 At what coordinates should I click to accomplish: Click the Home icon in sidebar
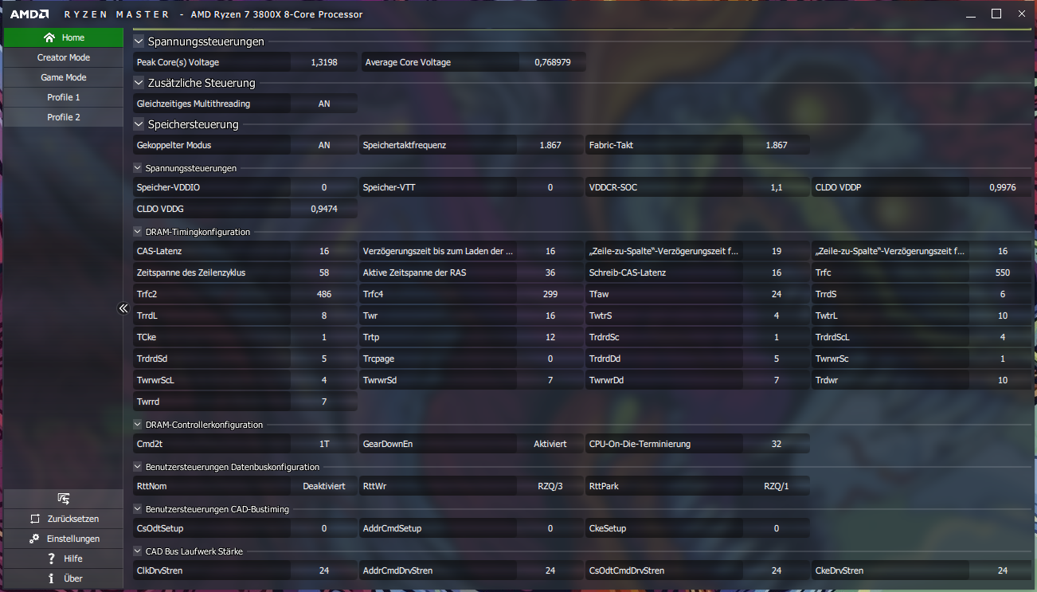[49, 37]
